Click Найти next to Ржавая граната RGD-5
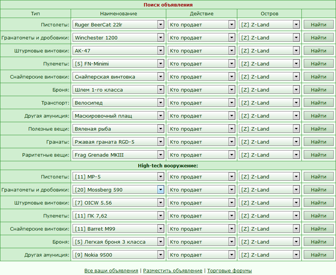The width and height of the screenshot is (336, 275). click(x=318, y=142)
